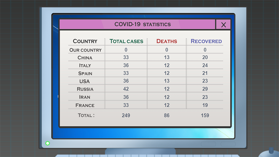Select the Recovered column header
279x157 pixels.
coord(206,41)
